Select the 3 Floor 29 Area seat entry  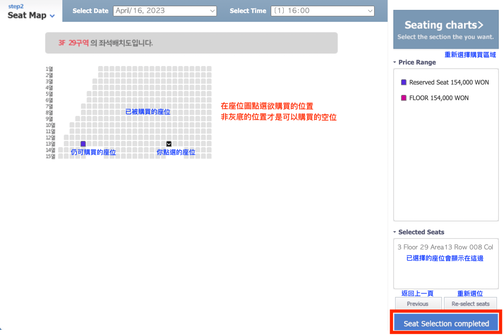pyautogui.click(x=445, y=247)
